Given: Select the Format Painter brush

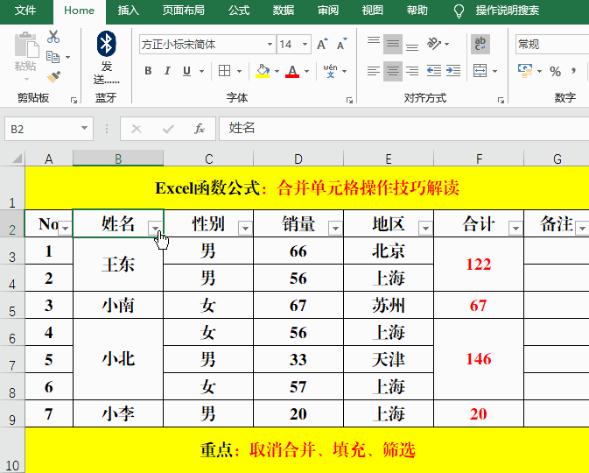Looking at the screenshot, I should pyautogui.click(x=53, y=76).
